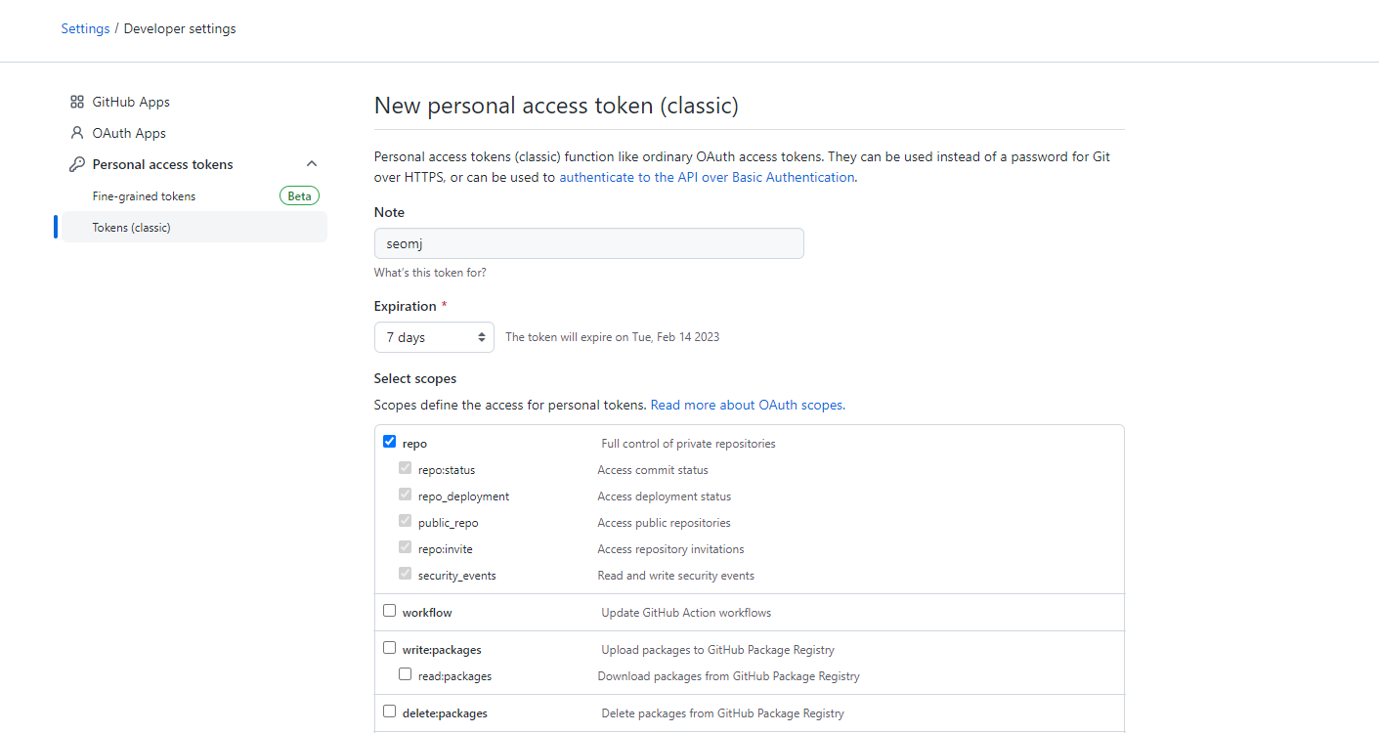Click the 'Developer settings' breadcrumb text

(180, 28)
